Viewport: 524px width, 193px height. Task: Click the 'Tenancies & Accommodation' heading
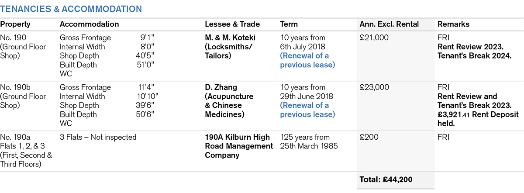click(x=71, y=9)
